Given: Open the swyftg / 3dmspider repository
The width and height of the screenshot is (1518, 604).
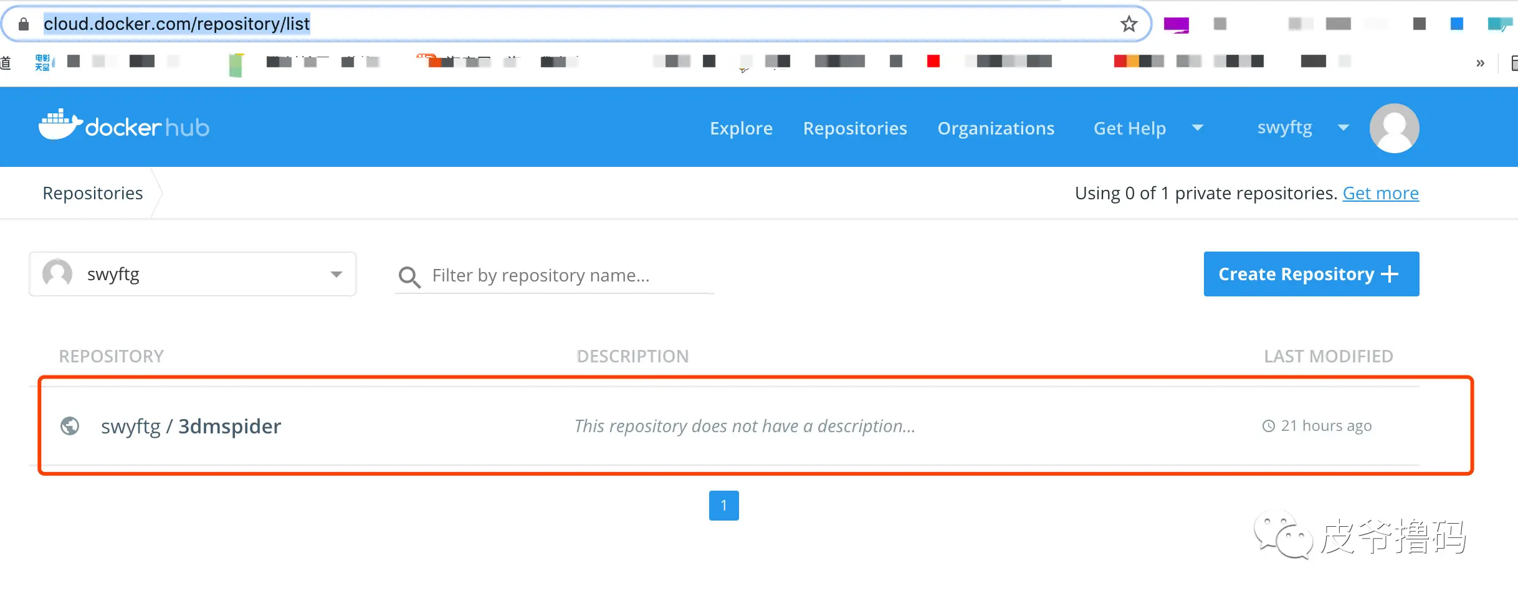Looking at the screenshot, I should click(191, 427).
